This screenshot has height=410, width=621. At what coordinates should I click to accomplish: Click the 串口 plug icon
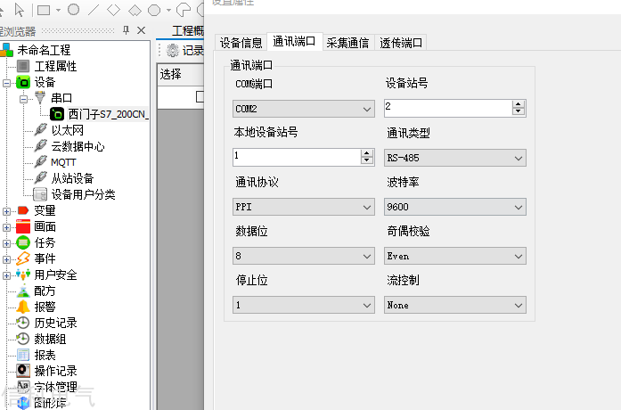[x=40, y=97]
